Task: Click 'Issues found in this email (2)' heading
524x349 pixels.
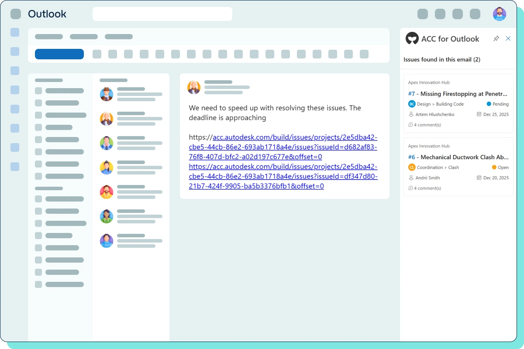Action: tap(442, 59)
